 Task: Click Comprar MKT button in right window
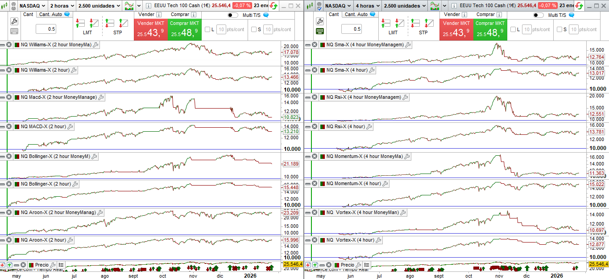pyautogui.click(x=490, y=29)
